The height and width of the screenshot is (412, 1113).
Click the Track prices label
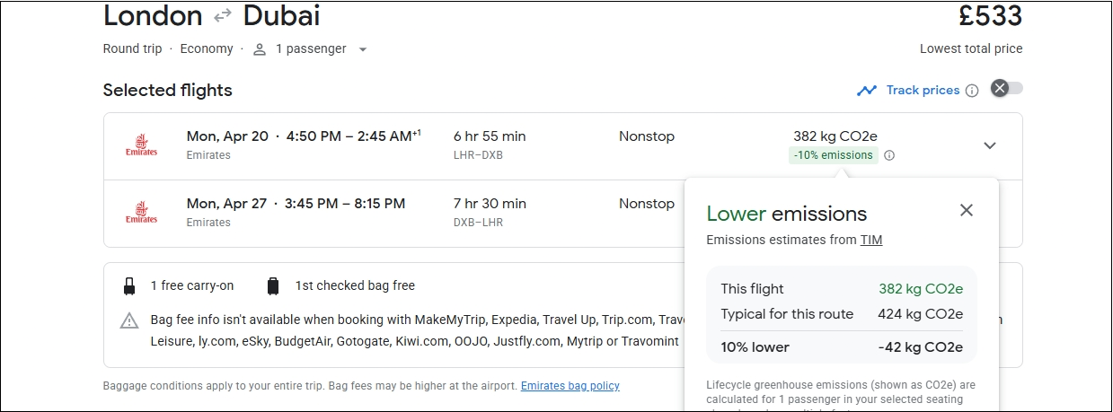(923, 90)
